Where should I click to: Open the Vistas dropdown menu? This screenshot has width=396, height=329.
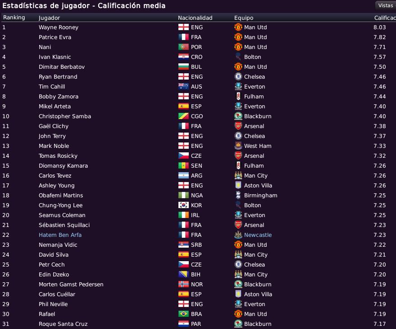click(386, 5)
